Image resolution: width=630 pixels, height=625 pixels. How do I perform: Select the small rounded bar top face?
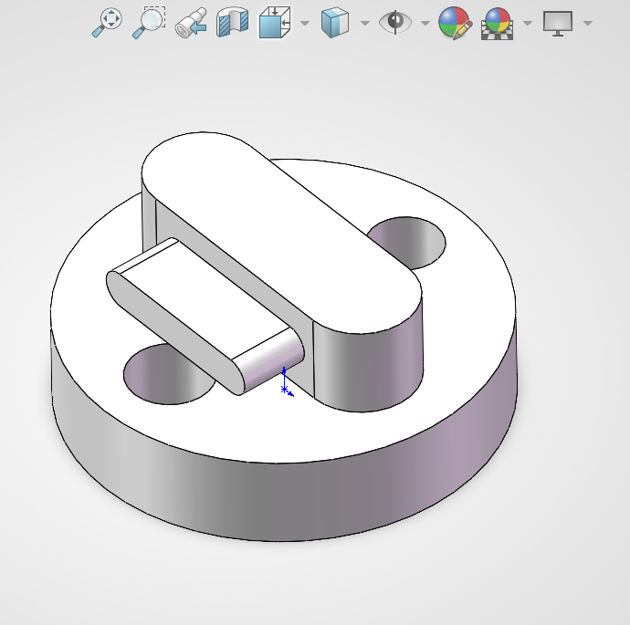[x=205, y=299]
